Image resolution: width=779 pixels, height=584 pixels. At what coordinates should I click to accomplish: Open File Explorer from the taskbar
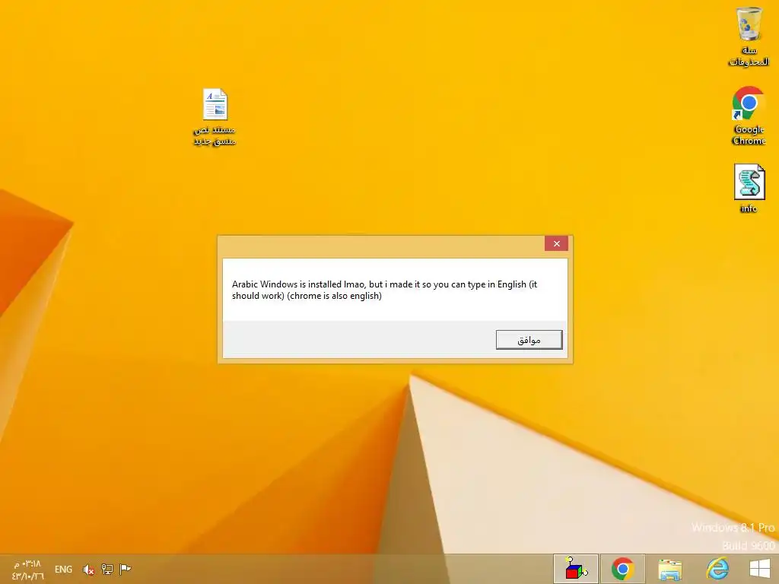pyautogui.click(x=670, y=569)
